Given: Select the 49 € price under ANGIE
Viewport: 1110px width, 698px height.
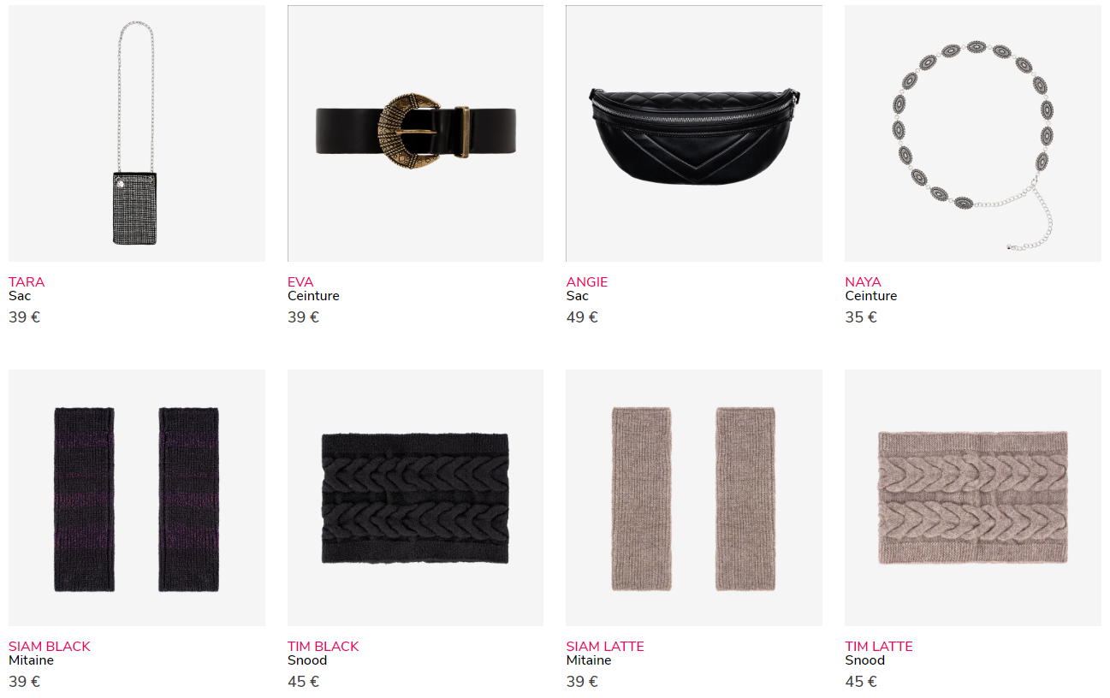Looking at the screenshot, I should pyautogui.click(x=582, y=317).
